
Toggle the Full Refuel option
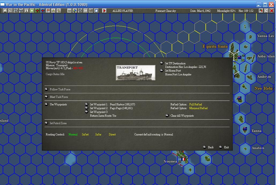[196, 104]
